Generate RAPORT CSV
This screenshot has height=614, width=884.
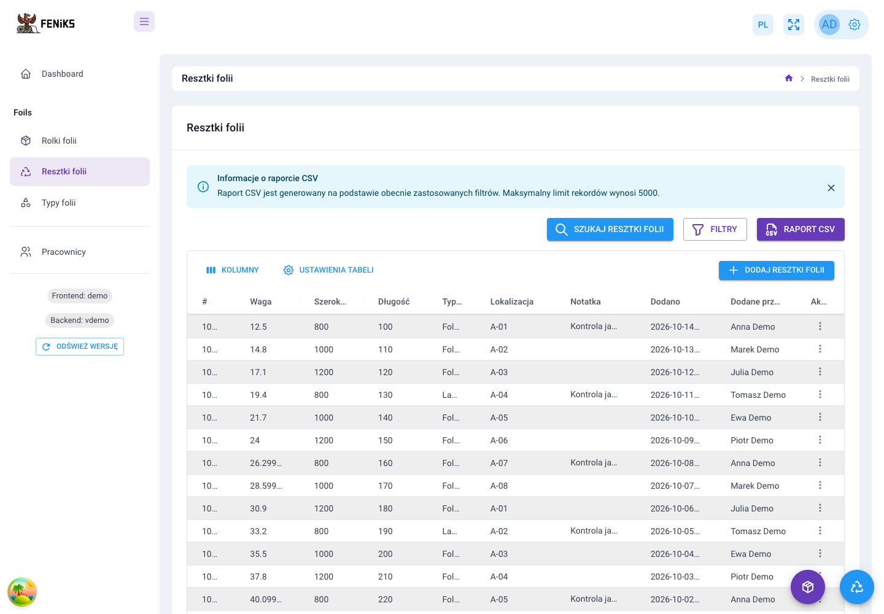(801, 229)
